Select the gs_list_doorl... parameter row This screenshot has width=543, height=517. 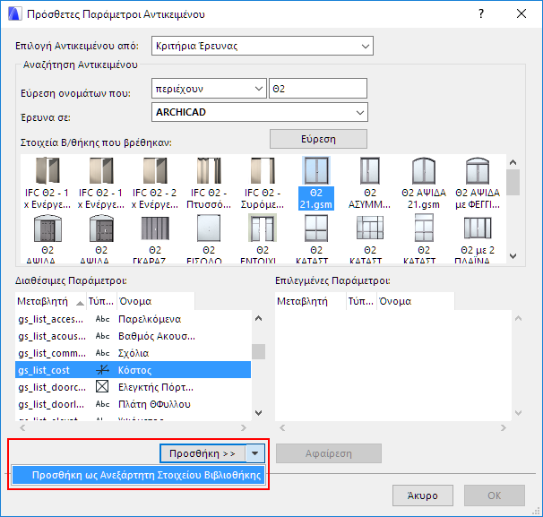pyautogui.click(x=133, y=404)
